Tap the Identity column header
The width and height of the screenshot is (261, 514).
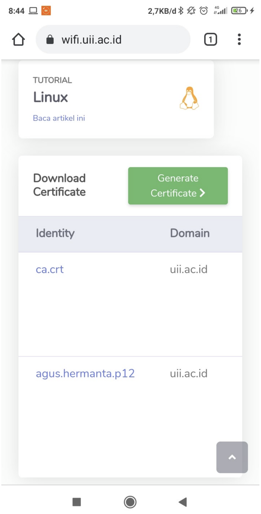[x=55, y=233]
